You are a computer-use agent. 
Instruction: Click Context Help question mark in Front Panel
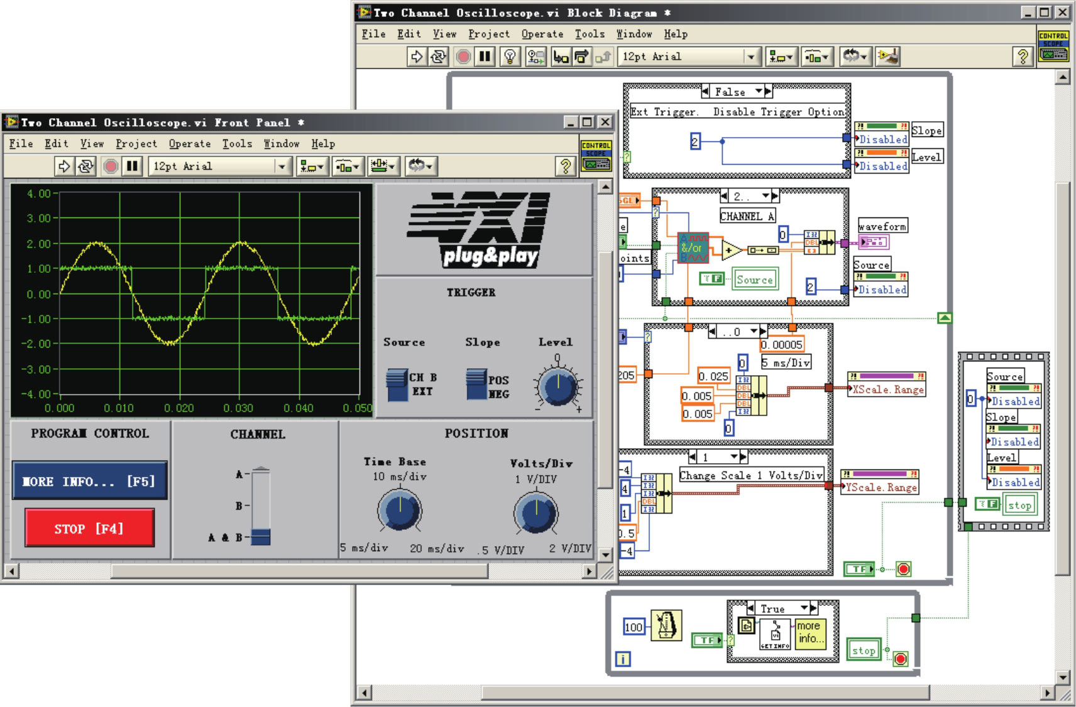[566, 167]
